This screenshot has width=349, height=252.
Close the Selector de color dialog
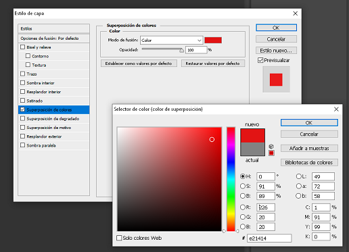(336, 109)
